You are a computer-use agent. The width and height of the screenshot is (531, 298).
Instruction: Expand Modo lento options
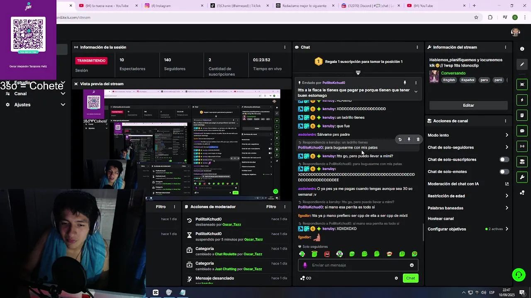pos(507,135)
